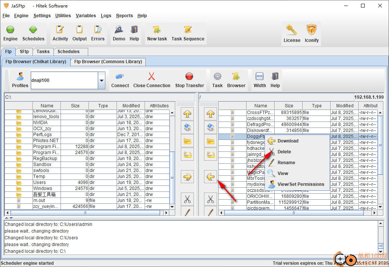
Task: Click the profile name field showing dnaji100
Action: tap(65, 80)
